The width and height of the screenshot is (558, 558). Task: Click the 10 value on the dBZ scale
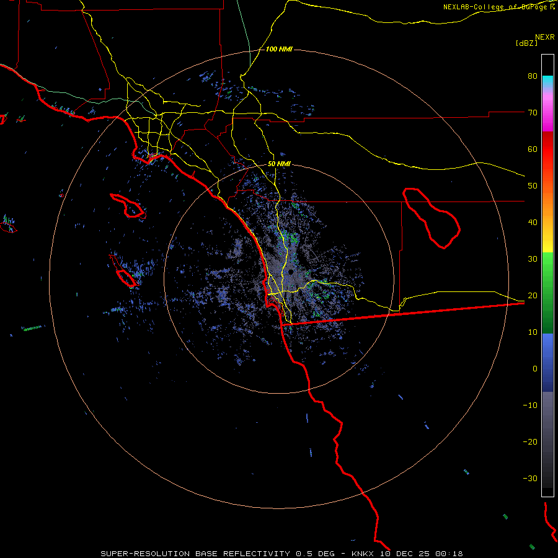pos(533,332)
